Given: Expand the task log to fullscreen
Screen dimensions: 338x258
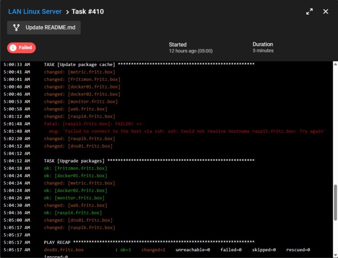Looking at the screenshot, I should [x=309, y=12].
